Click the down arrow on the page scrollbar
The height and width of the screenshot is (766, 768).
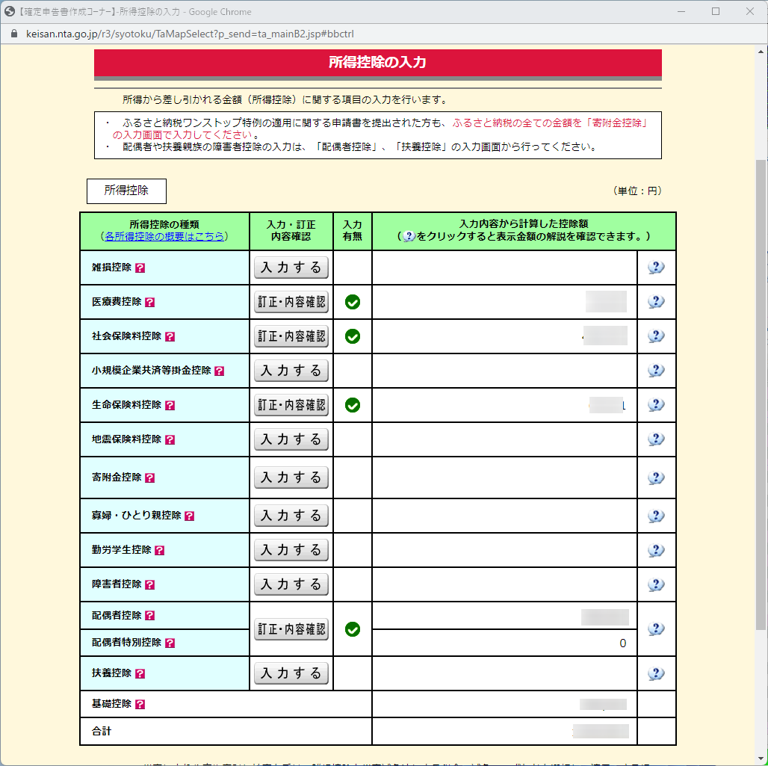click(x=761, y=759)
